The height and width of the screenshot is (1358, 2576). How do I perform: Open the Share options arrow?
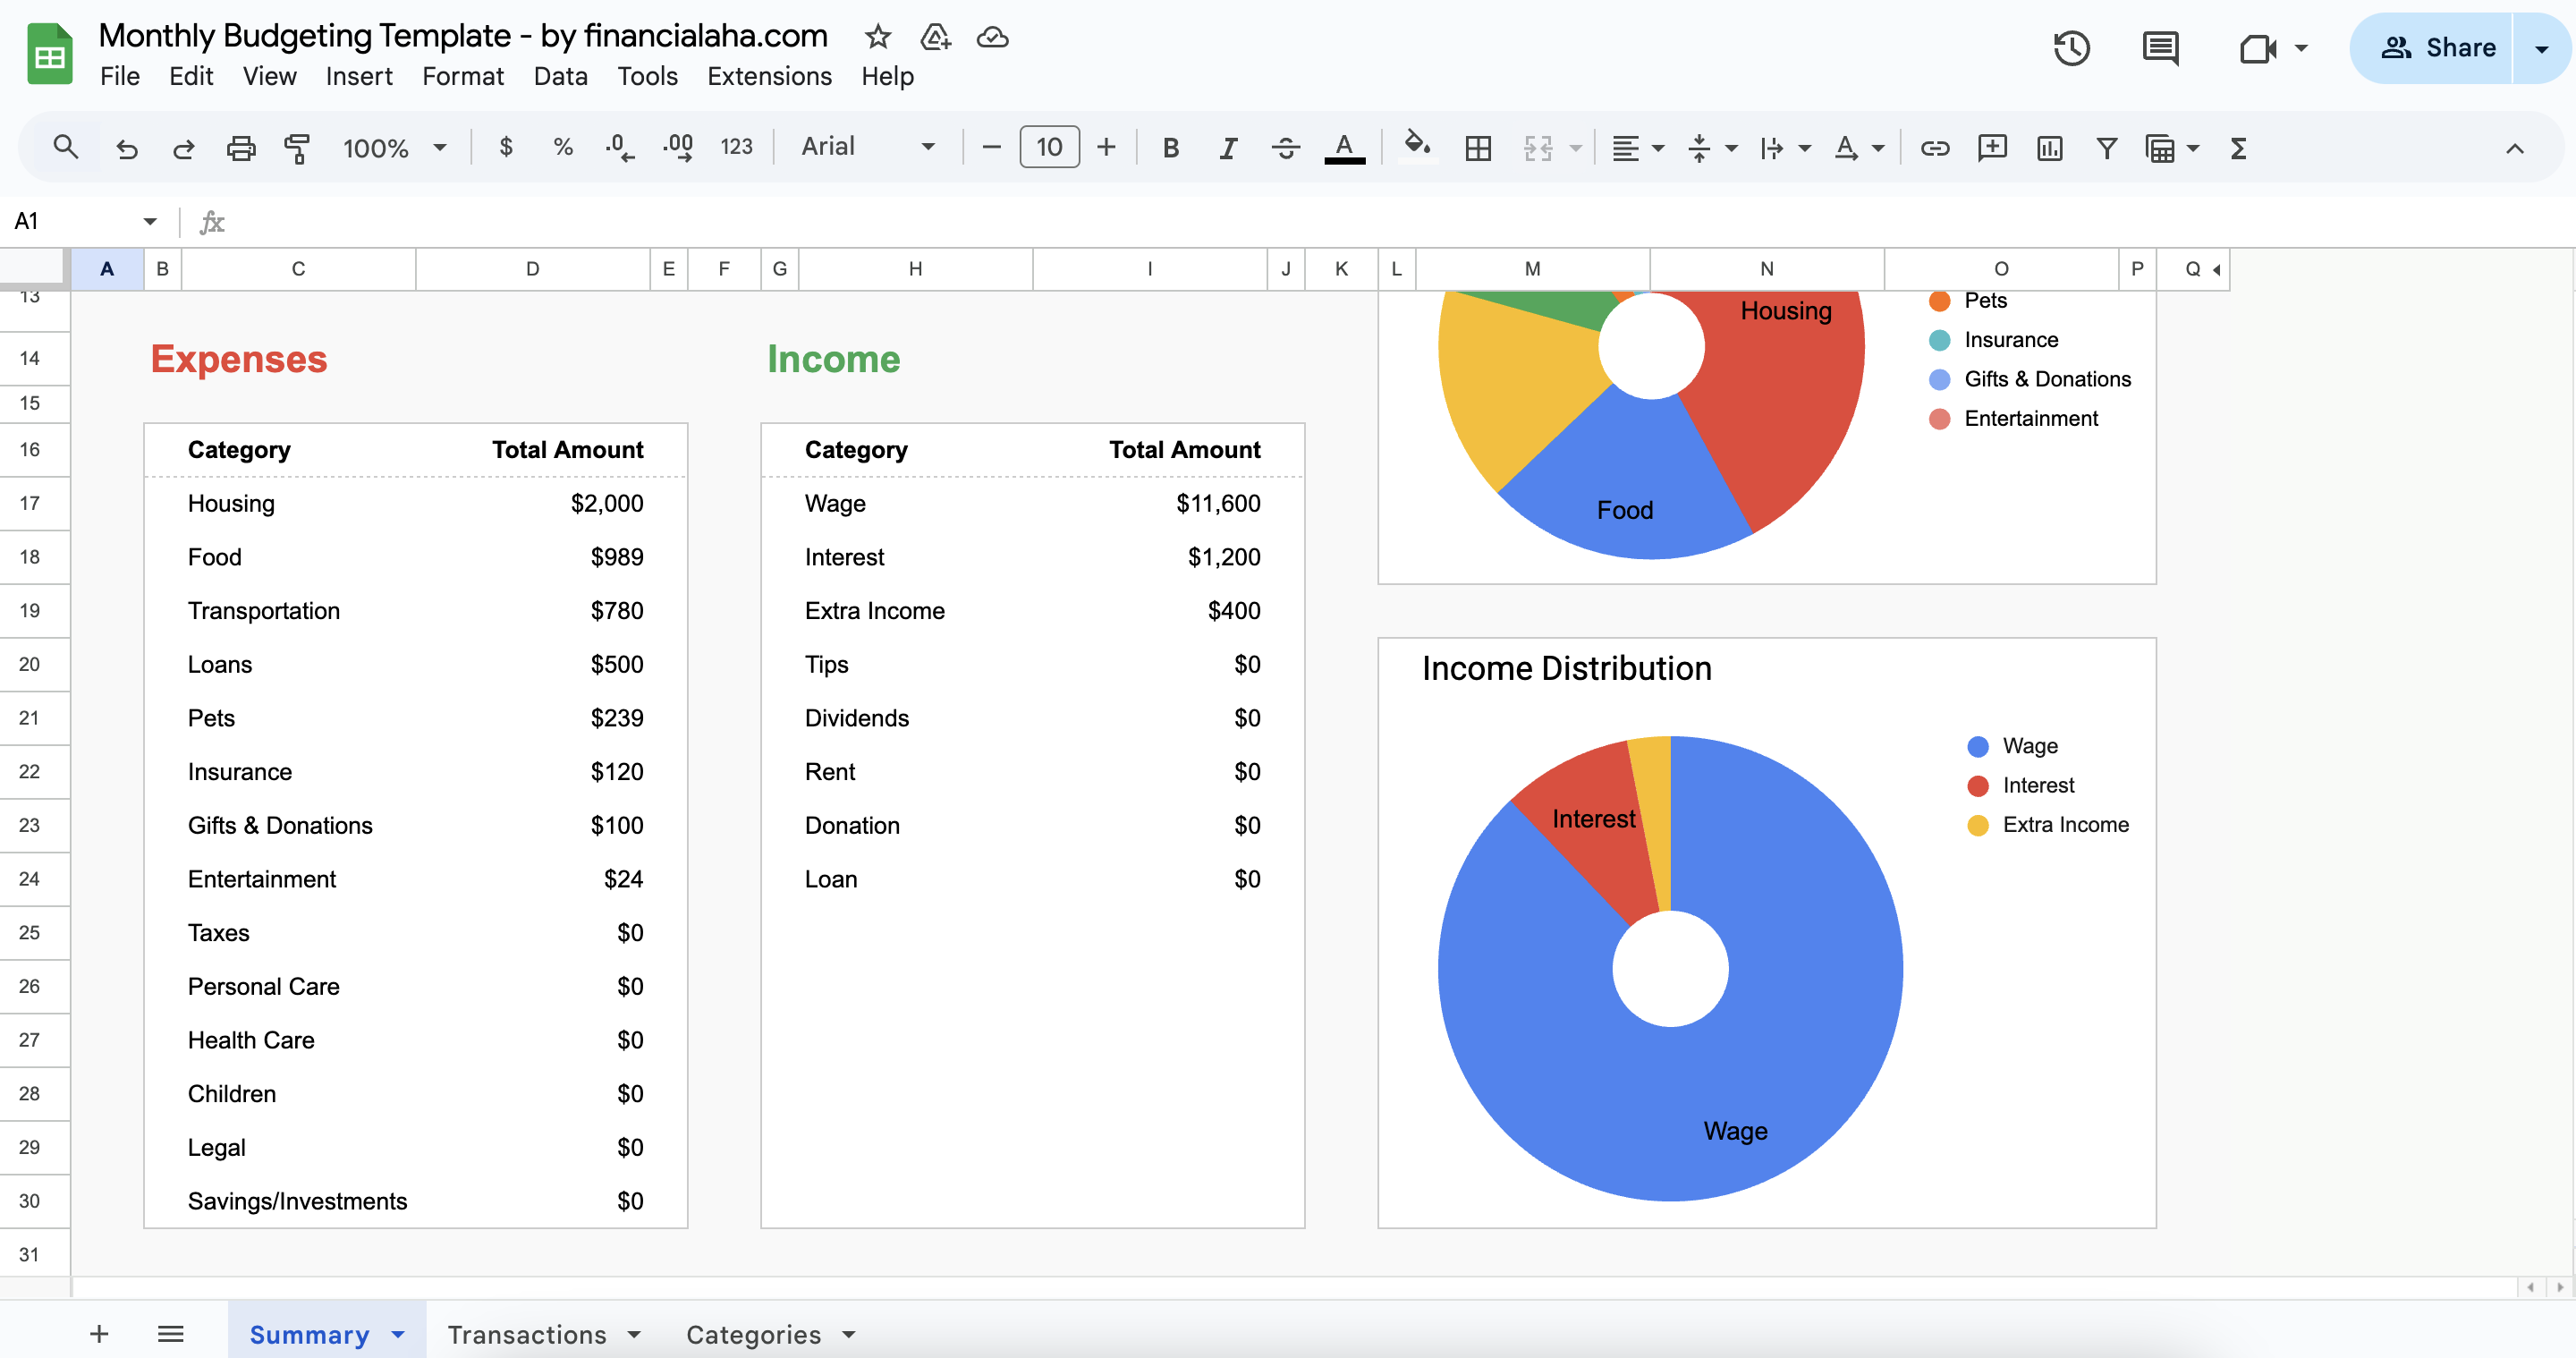2541,48
